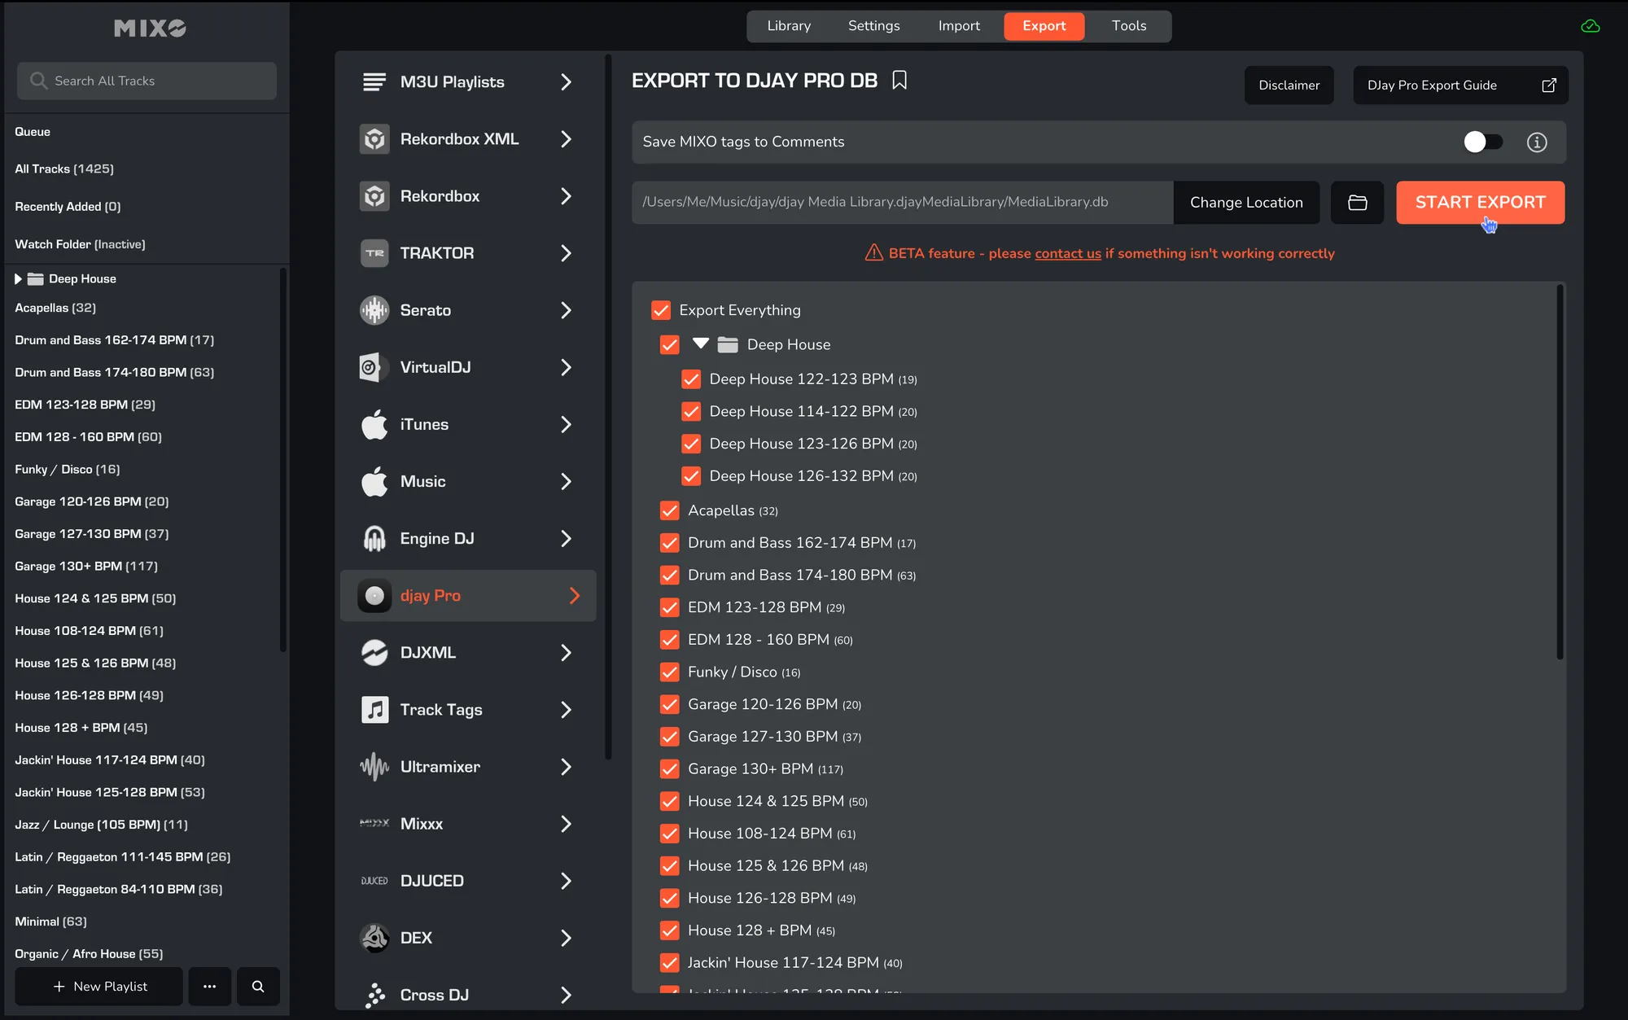Follow the contact us link
This screenshot has width=1628, height=1020.
tap(1067, 254)
